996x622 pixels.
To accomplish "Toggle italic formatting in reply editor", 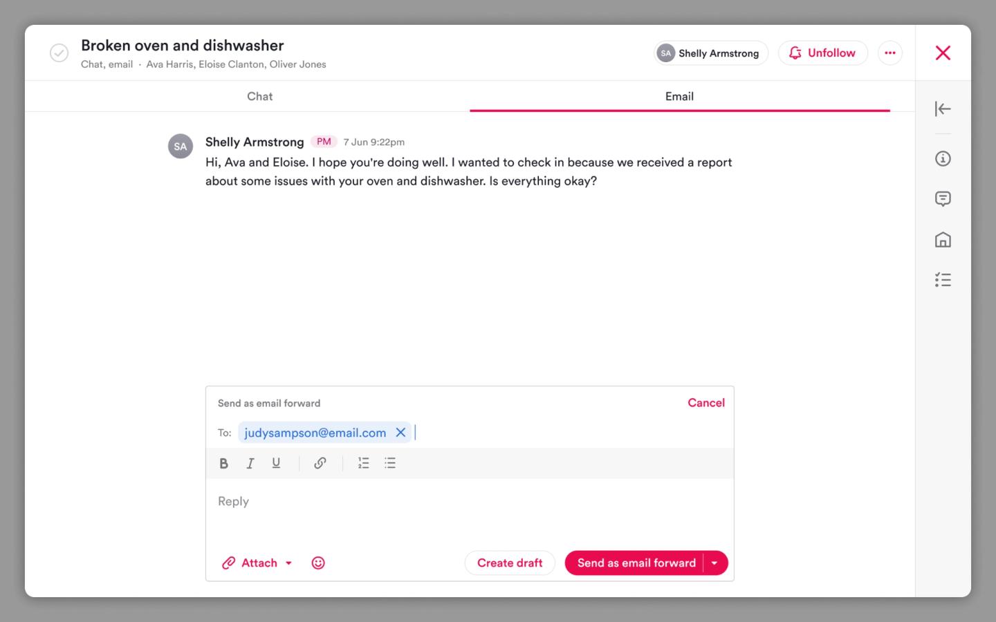I will click(x=250, y=464).
